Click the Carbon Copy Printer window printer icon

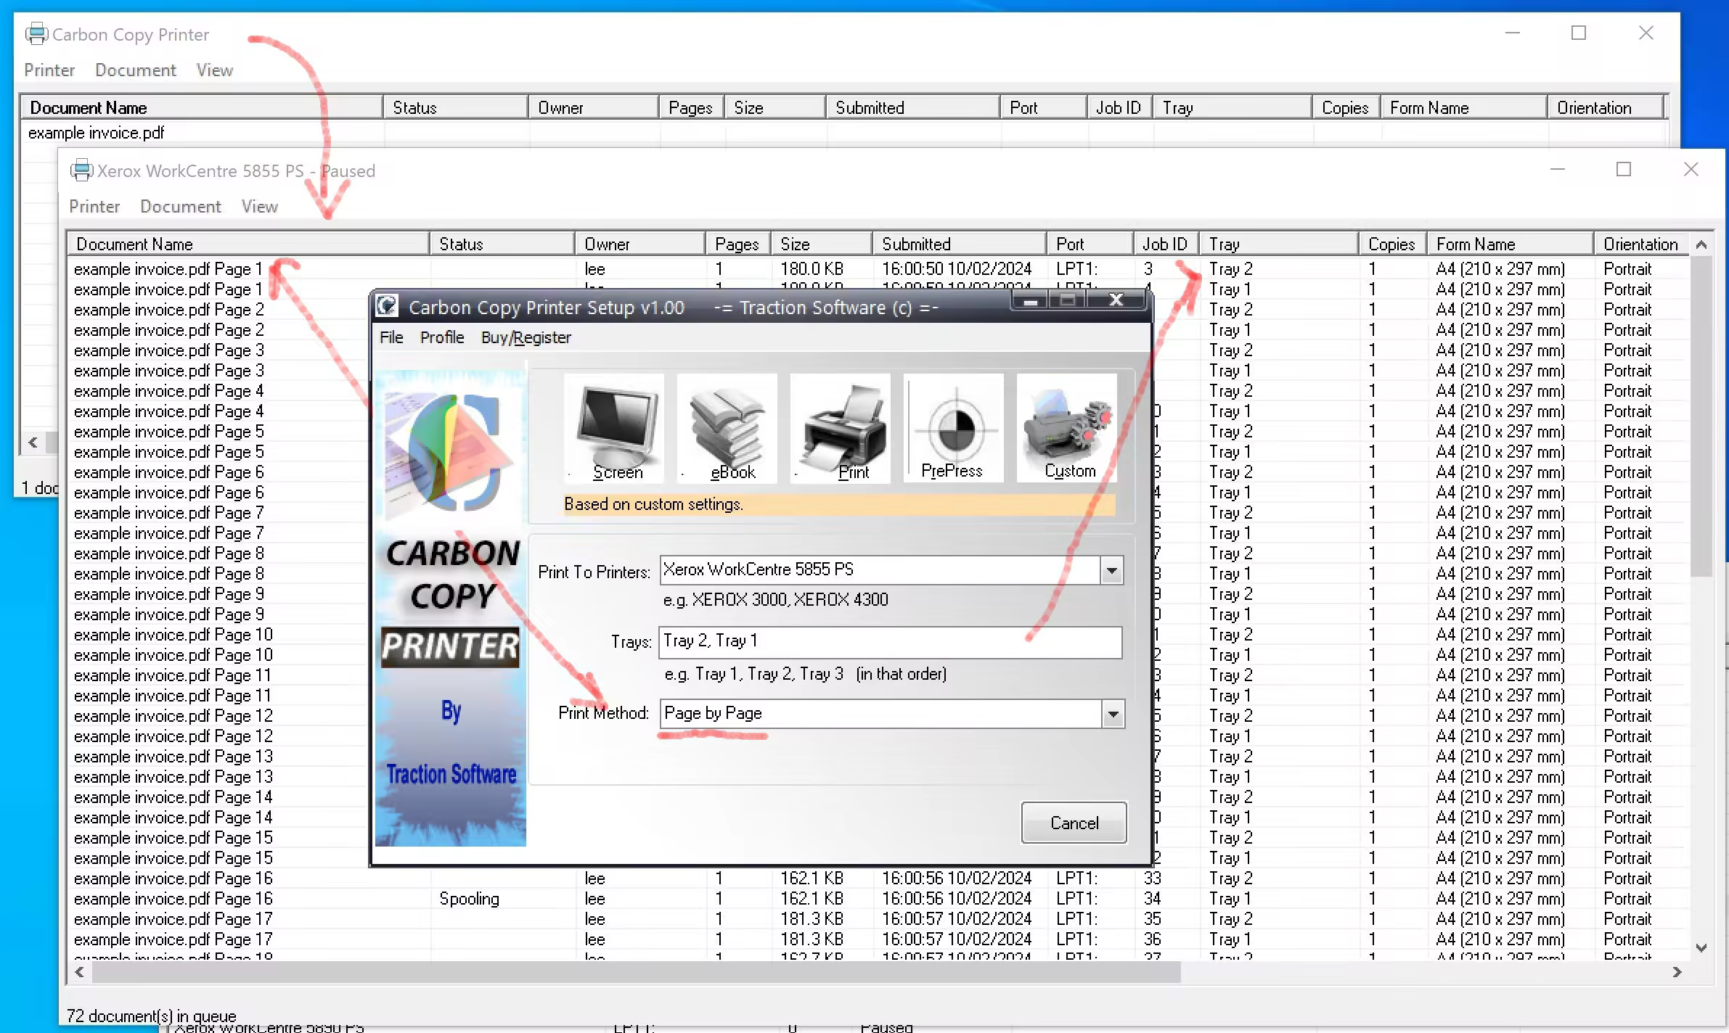point(36,34)
